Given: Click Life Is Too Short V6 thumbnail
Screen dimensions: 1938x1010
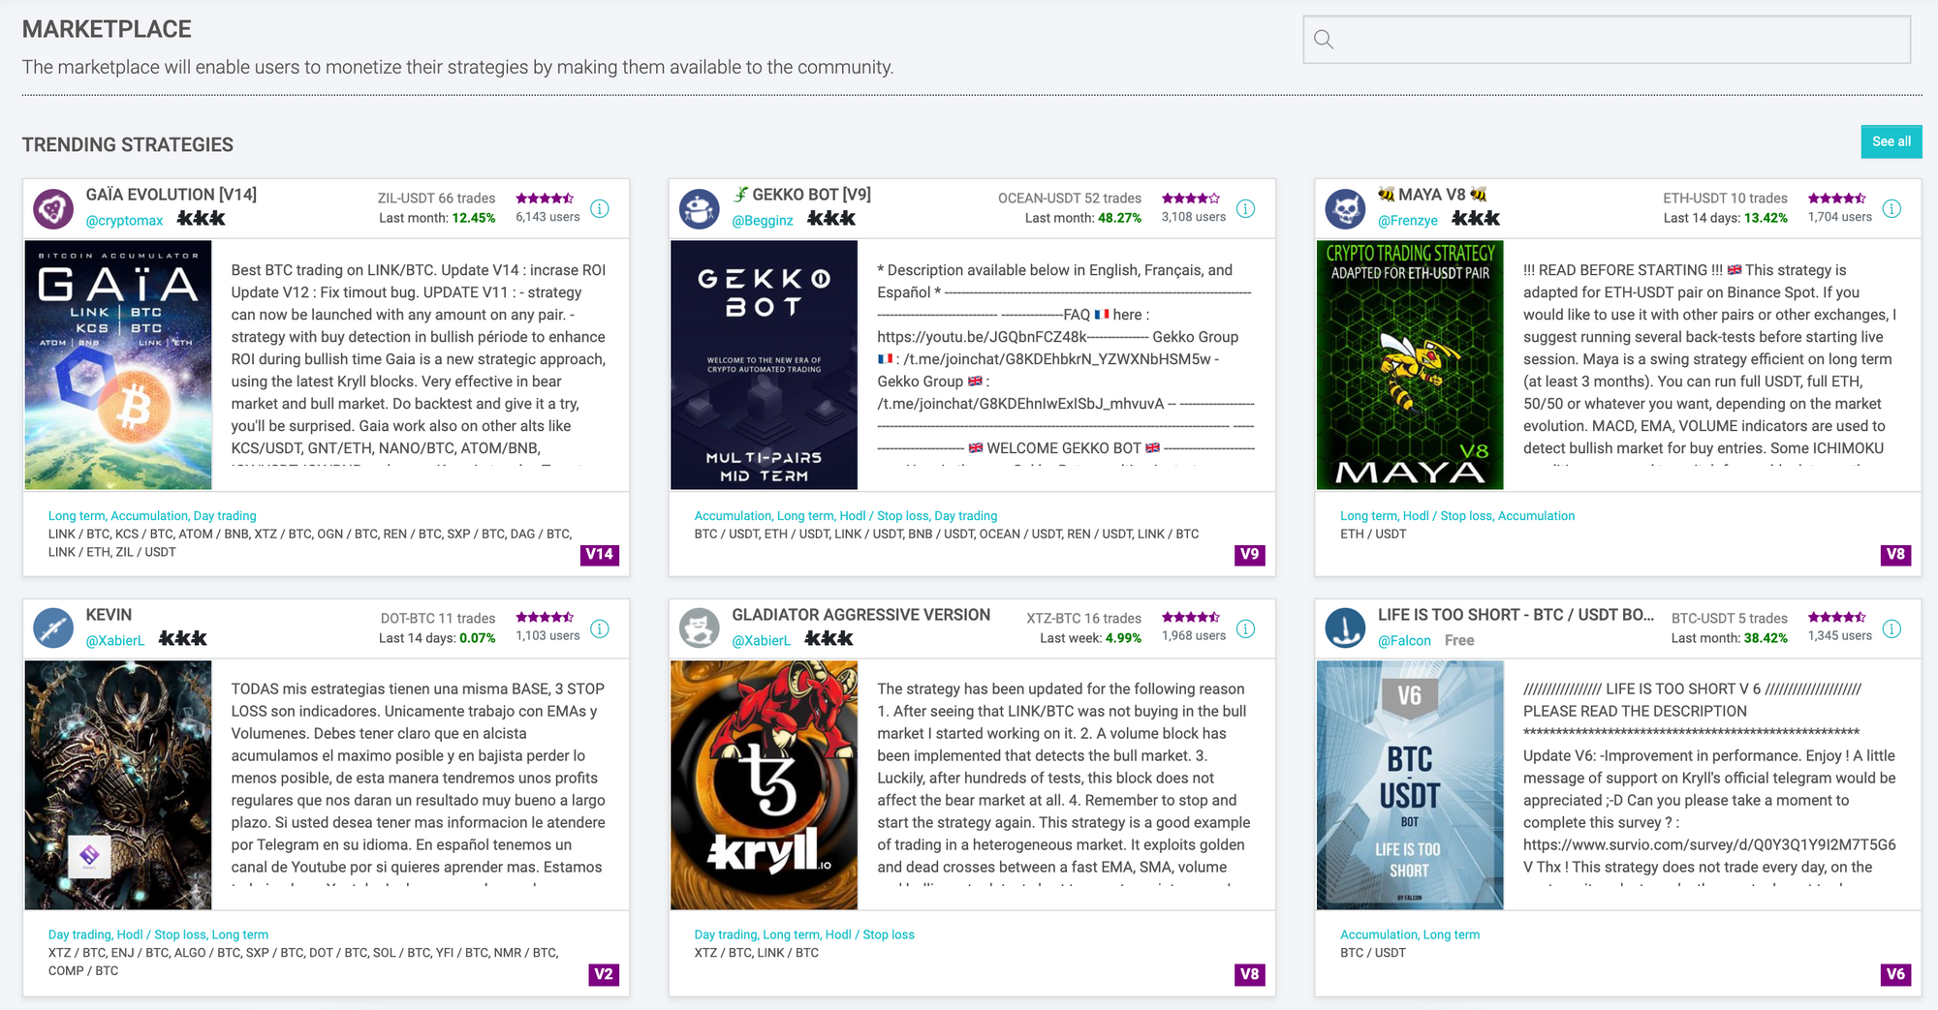Looking at the screenshot, I should (x=1410, y=785).
